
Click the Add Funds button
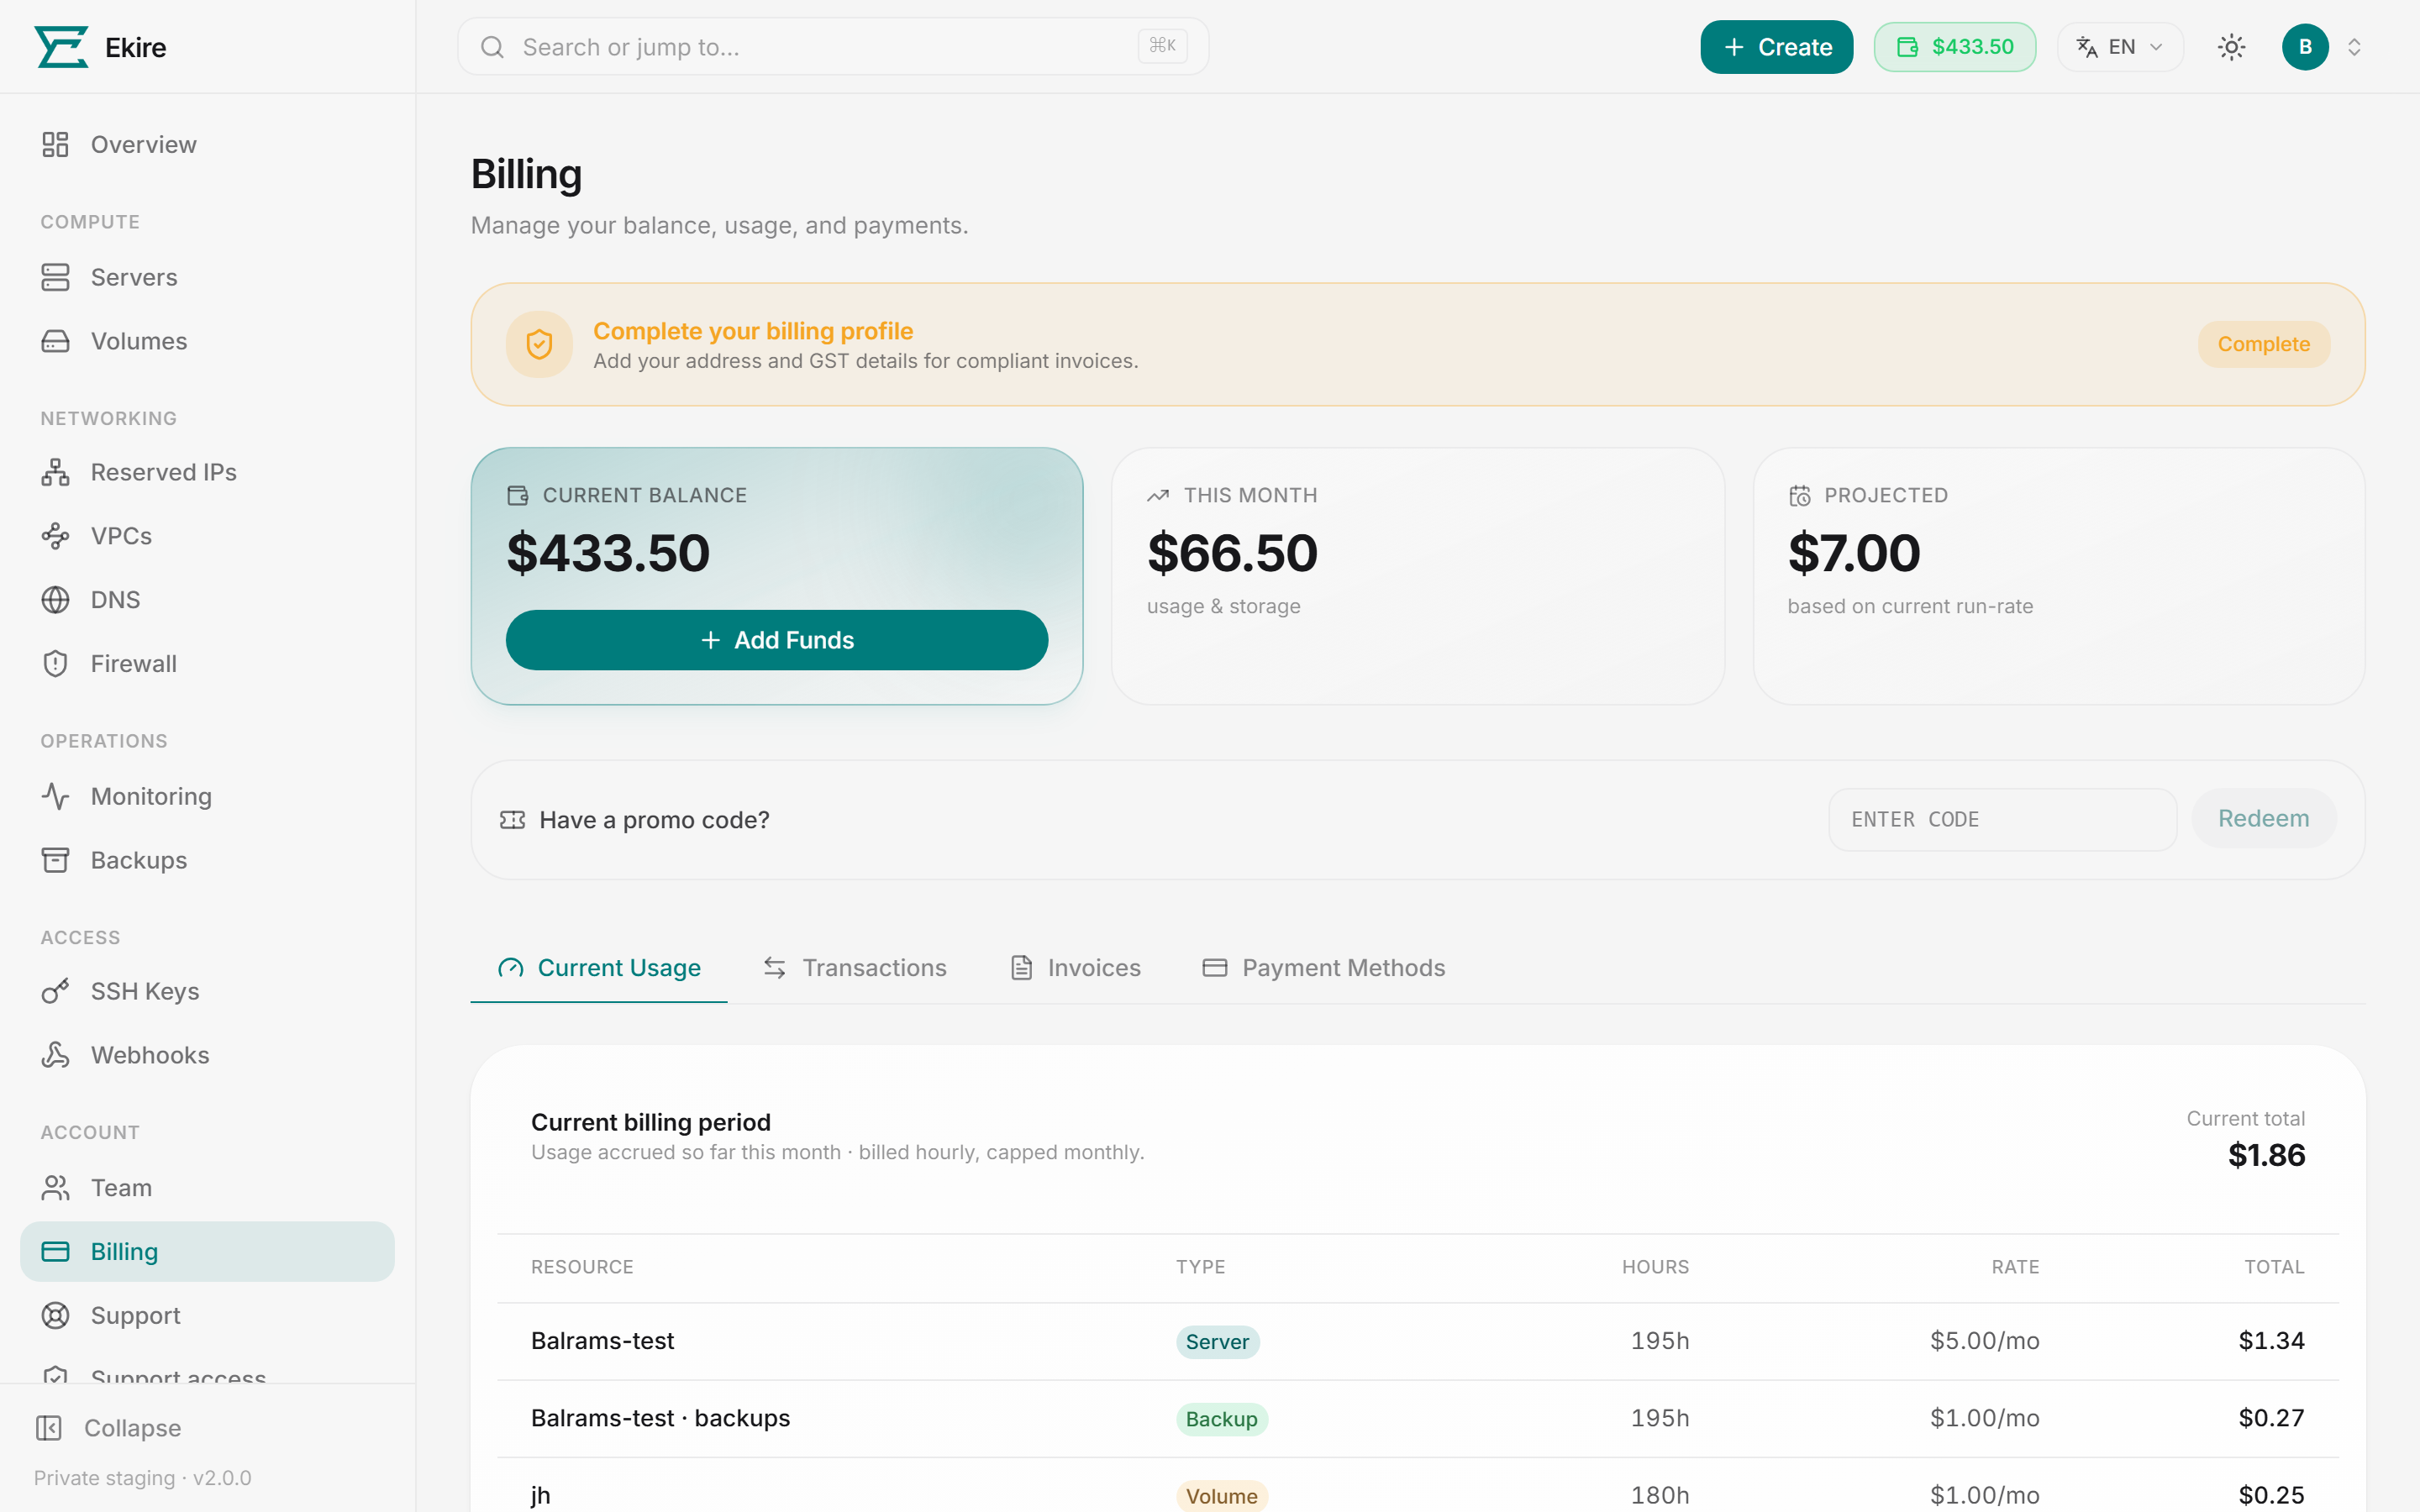tap(777, 640)
